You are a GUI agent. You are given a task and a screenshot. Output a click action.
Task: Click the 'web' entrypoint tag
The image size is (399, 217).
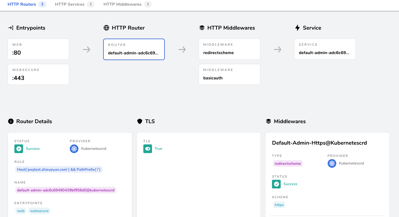pyautogui.click(x=21, y=211)
